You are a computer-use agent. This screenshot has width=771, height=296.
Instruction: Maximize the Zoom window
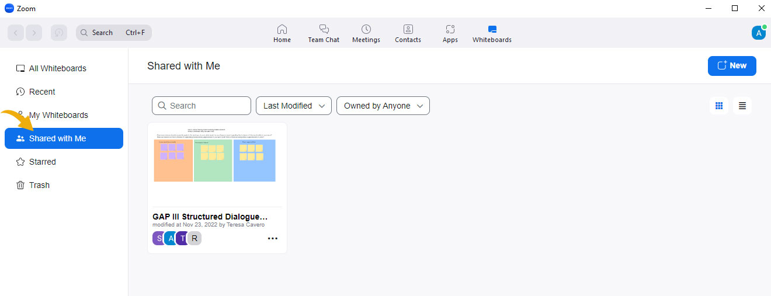click(x=735, y=8)
